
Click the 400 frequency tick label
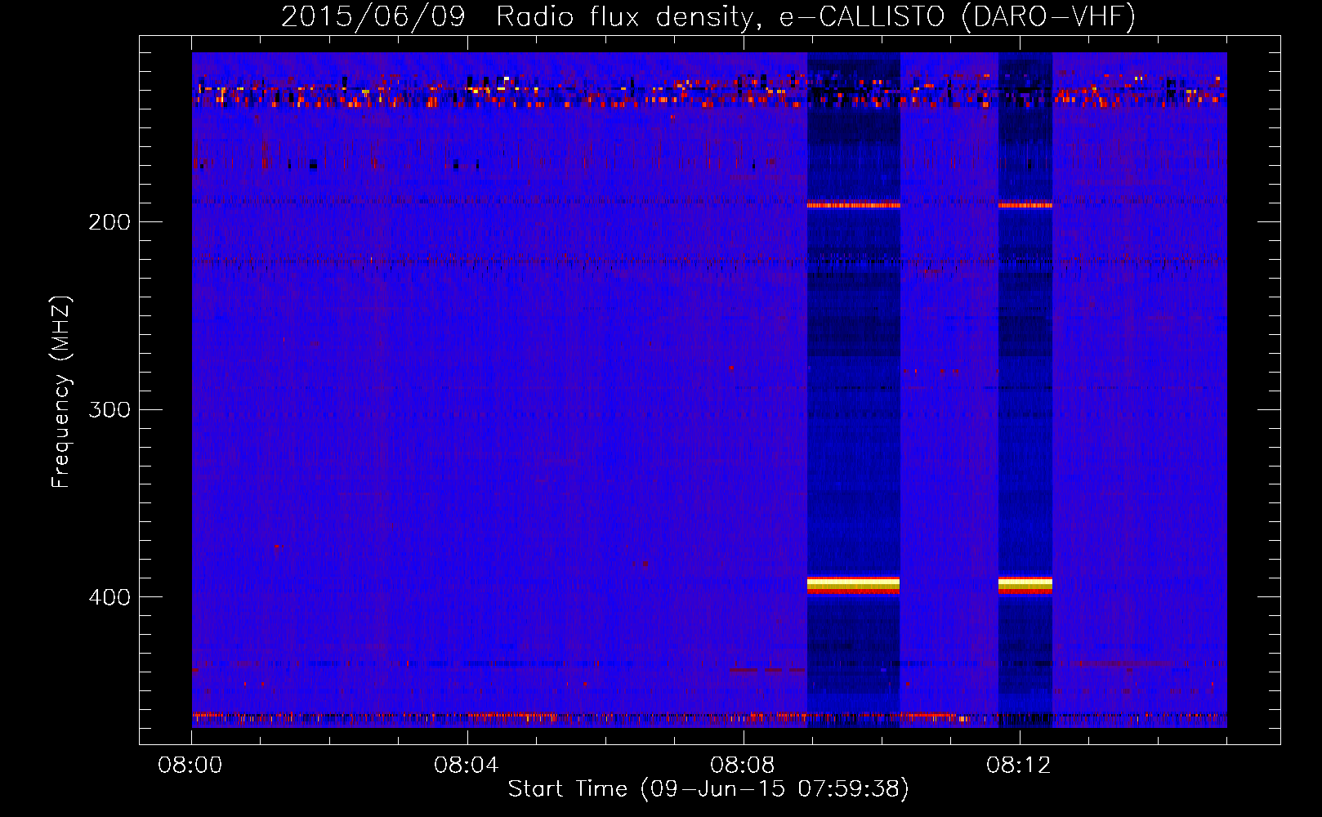[x=109, y=597]
